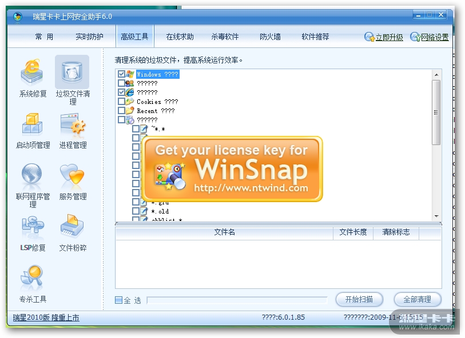Open the 杀毒软件 tab
The image size is (465, 338).
pos(225,37)
